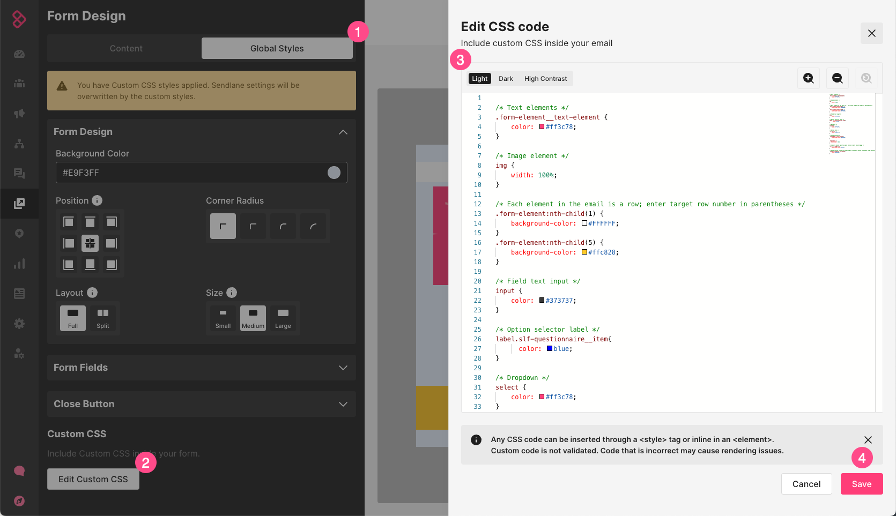The height and width of the screenshot is (516, 896).
Task: Select the Small size option
Action: point(223,318)
